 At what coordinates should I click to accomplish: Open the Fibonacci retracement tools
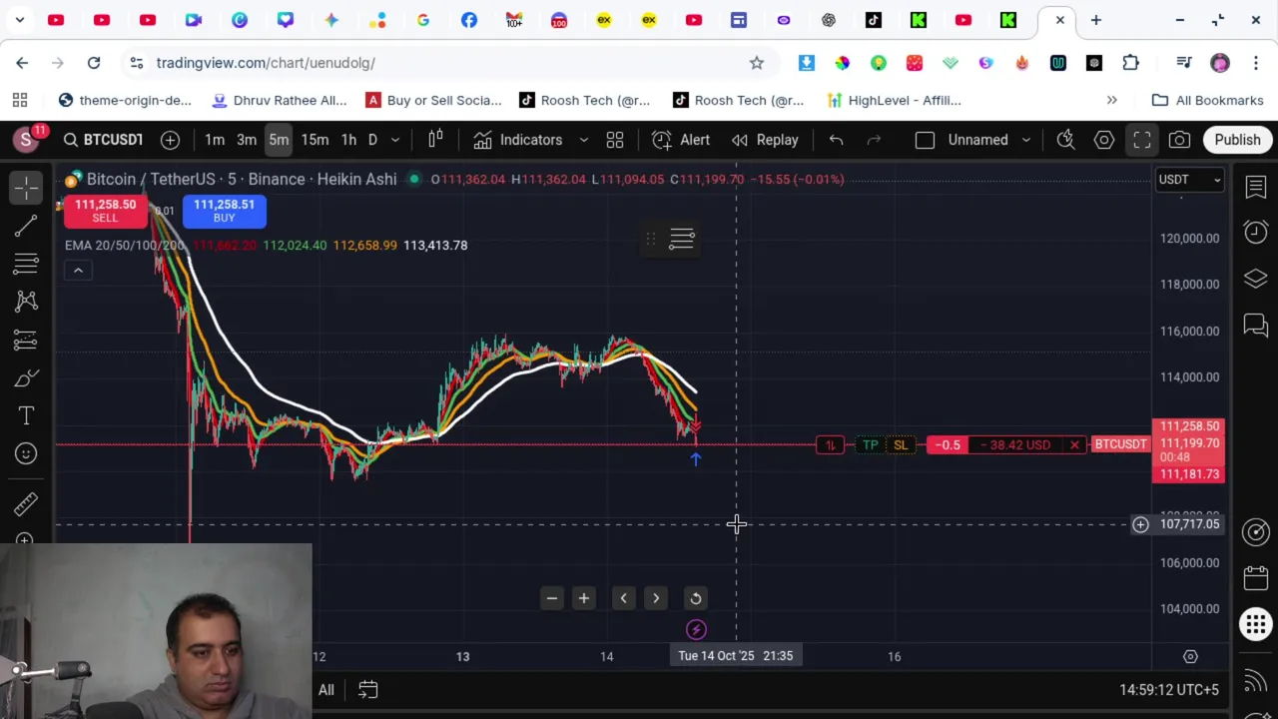point(27,264)
